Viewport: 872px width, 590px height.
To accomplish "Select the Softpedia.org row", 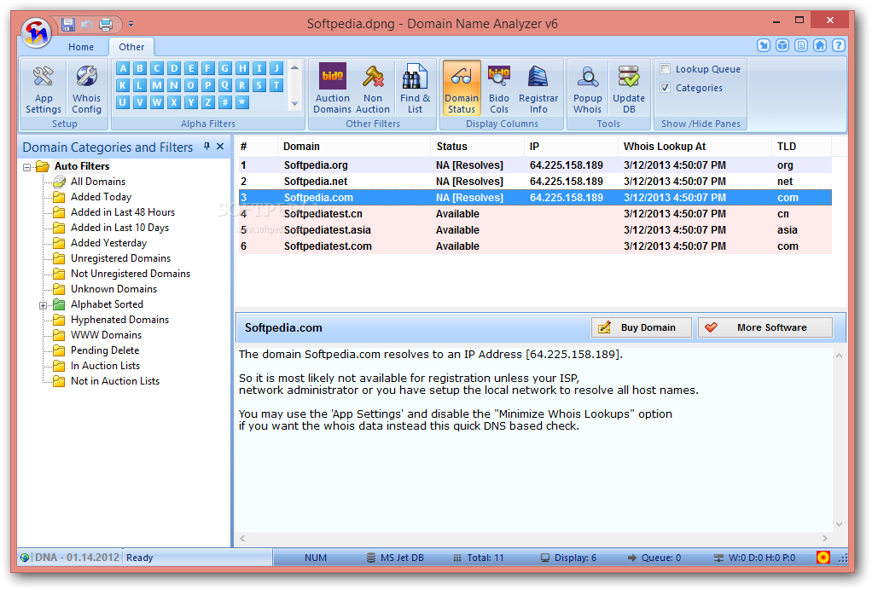I will pos(535,165).
